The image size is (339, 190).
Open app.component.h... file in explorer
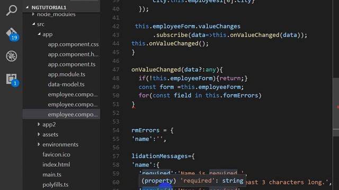(73, 54)
